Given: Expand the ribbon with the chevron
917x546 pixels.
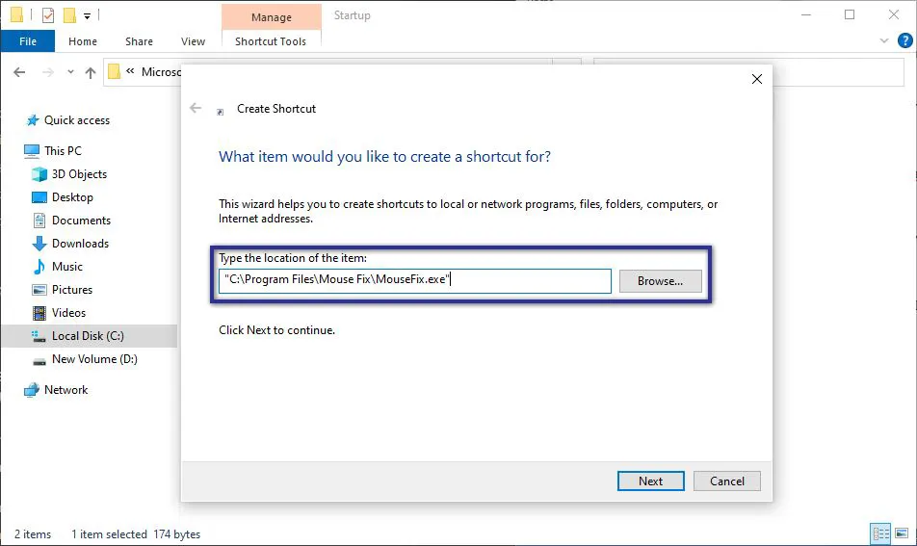Looking at the screenshot, I should [883, 40].
